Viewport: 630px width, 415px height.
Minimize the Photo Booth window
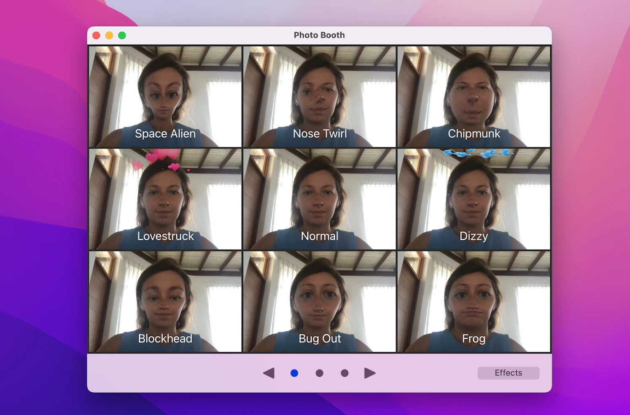pyautogui.click(x=109, y=35)
